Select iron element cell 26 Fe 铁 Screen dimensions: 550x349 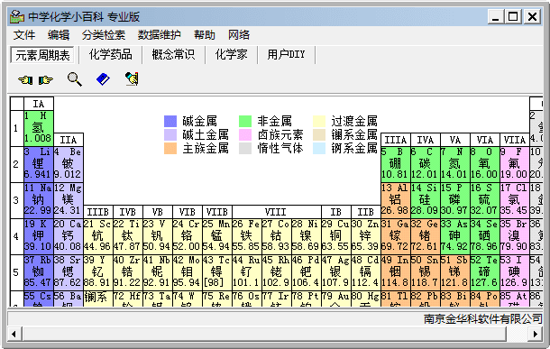pos(246,236)
